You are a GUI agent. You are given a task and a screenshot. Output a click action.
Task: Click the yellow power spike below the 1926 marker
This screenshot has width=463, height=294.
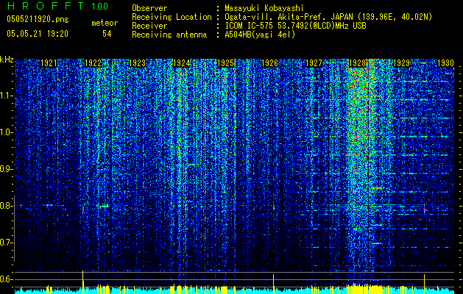coord(273,284)
